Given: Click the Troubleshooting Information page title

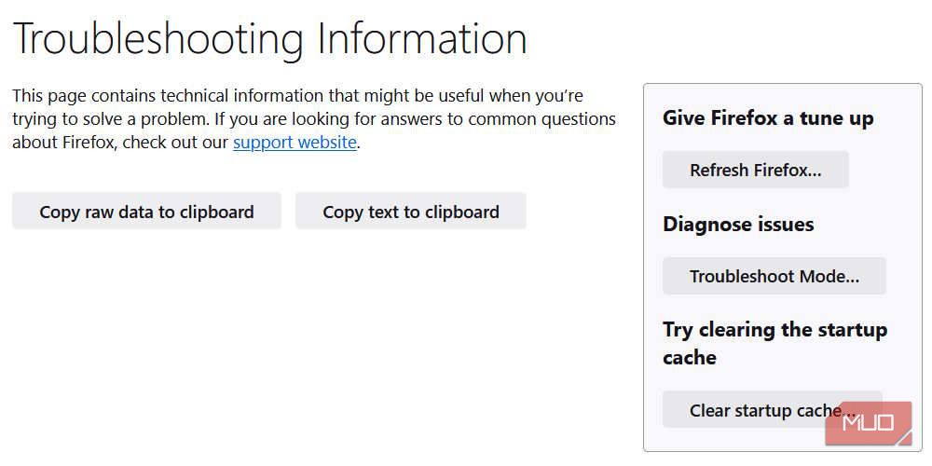Looking at the screenshot, I should (x=269, y=39).
